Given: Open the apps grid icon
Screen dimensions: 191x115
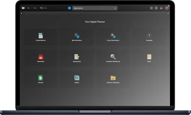Looking at the screenshot, I should pos(151,8).
